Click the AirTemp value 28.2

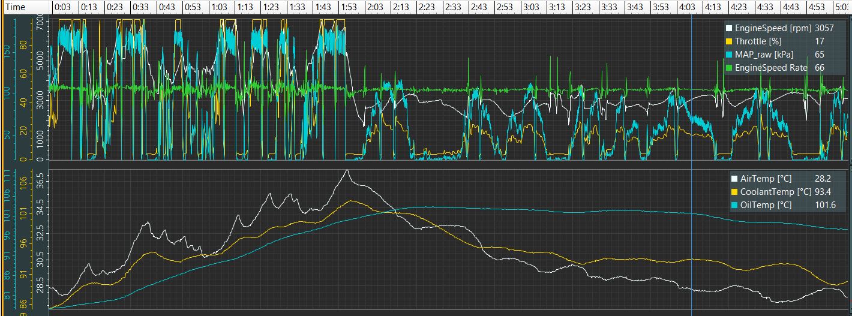tap(822, 179)
